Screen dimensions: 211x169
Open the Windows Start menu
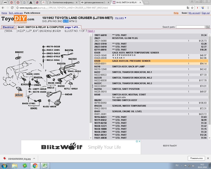point(4,166)
